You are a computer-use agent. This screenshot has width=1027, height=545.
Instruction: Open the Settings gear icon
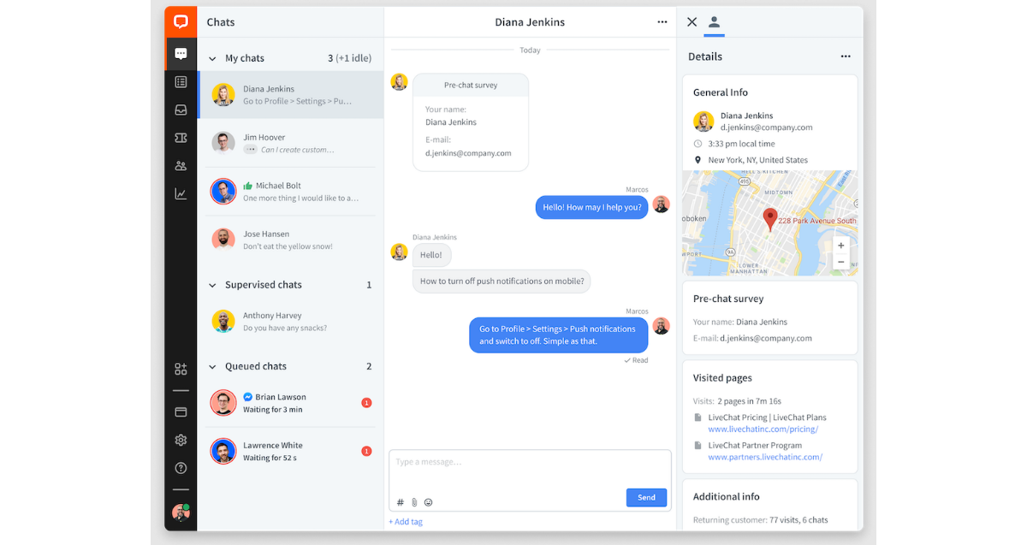click(x=181, y=440)
